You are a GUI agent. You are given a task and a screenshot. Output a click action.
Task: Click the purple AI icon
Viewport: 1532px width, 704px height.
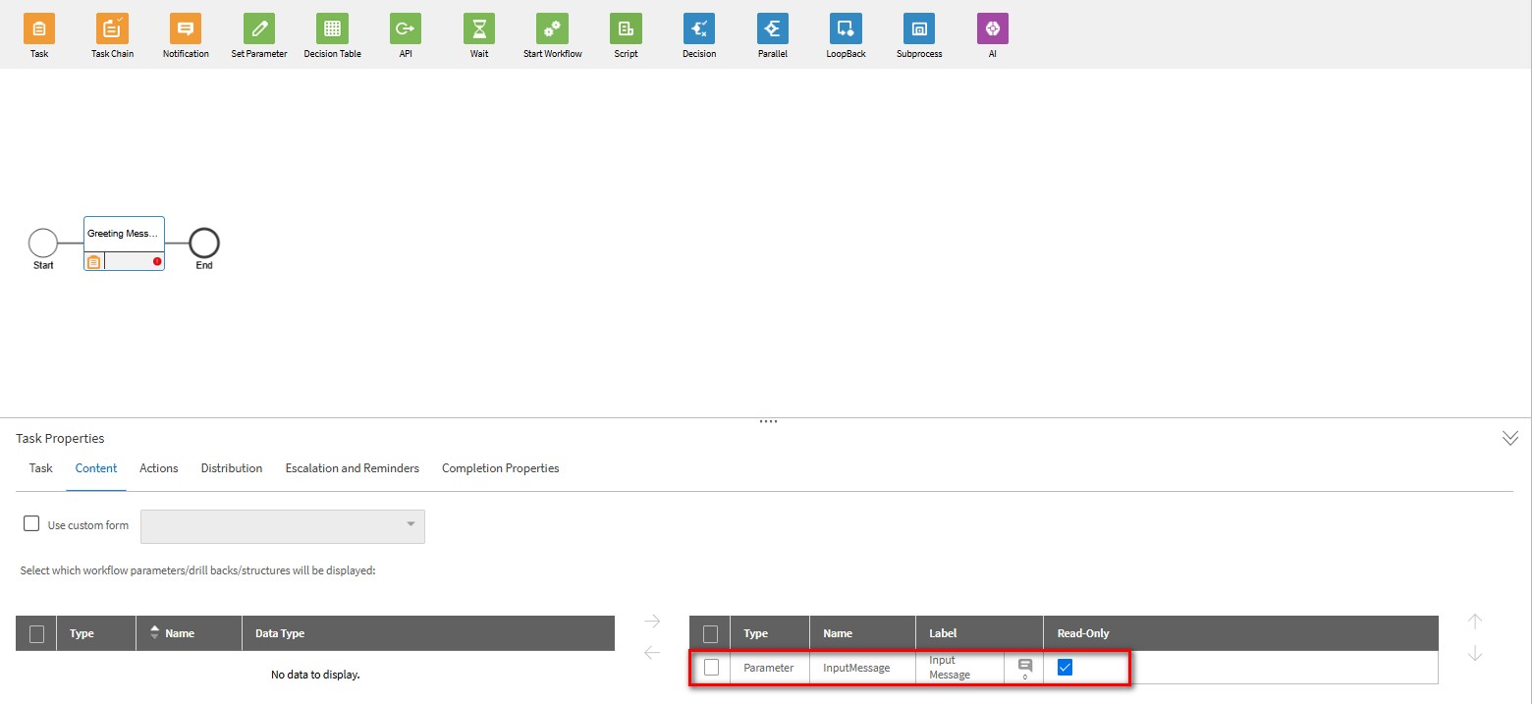point(992,28)
